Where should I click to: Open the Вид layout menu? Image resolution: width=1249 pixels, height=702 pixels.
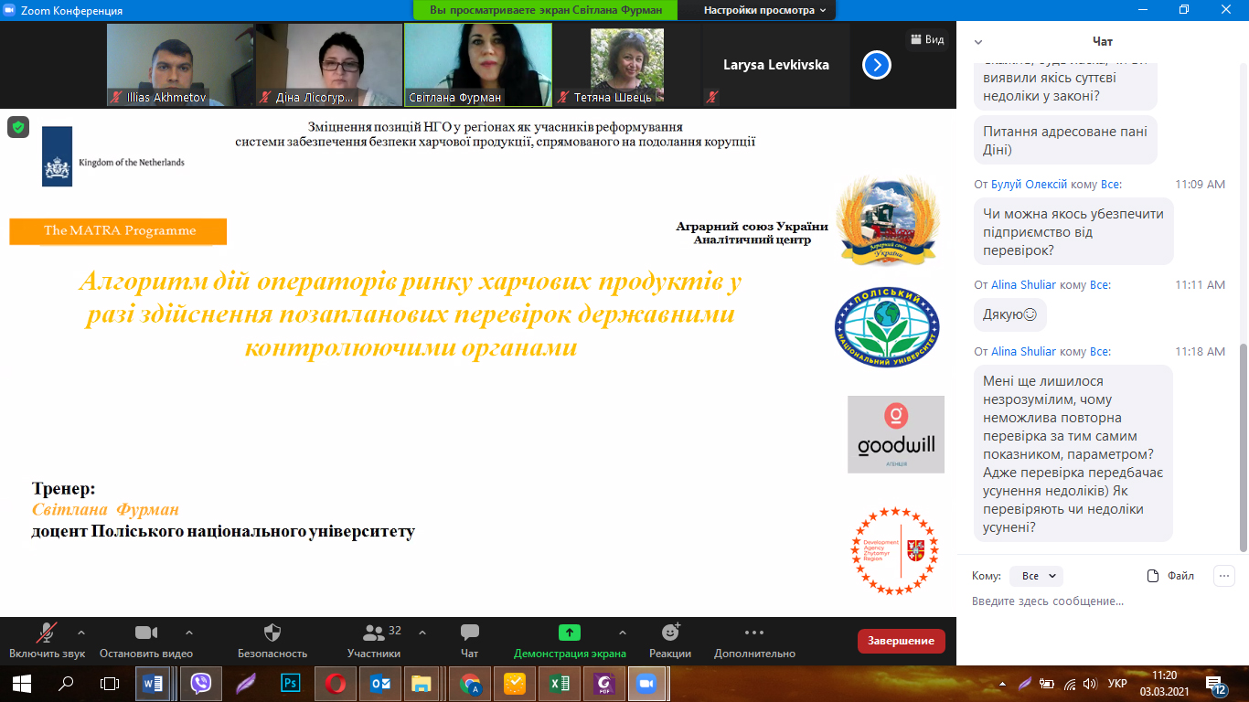point(926,39)
